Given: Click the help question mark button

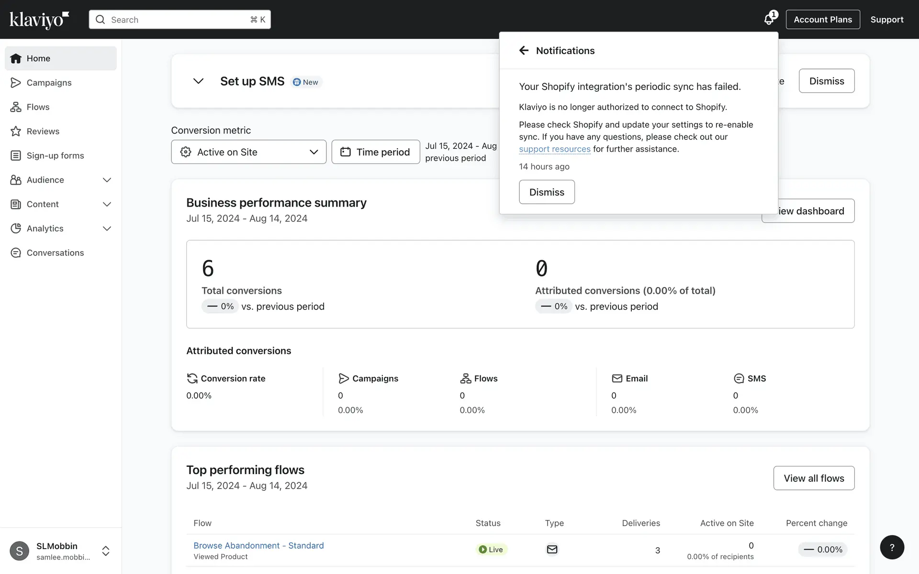Looking at the screenshot, I should tap(892, 547).
